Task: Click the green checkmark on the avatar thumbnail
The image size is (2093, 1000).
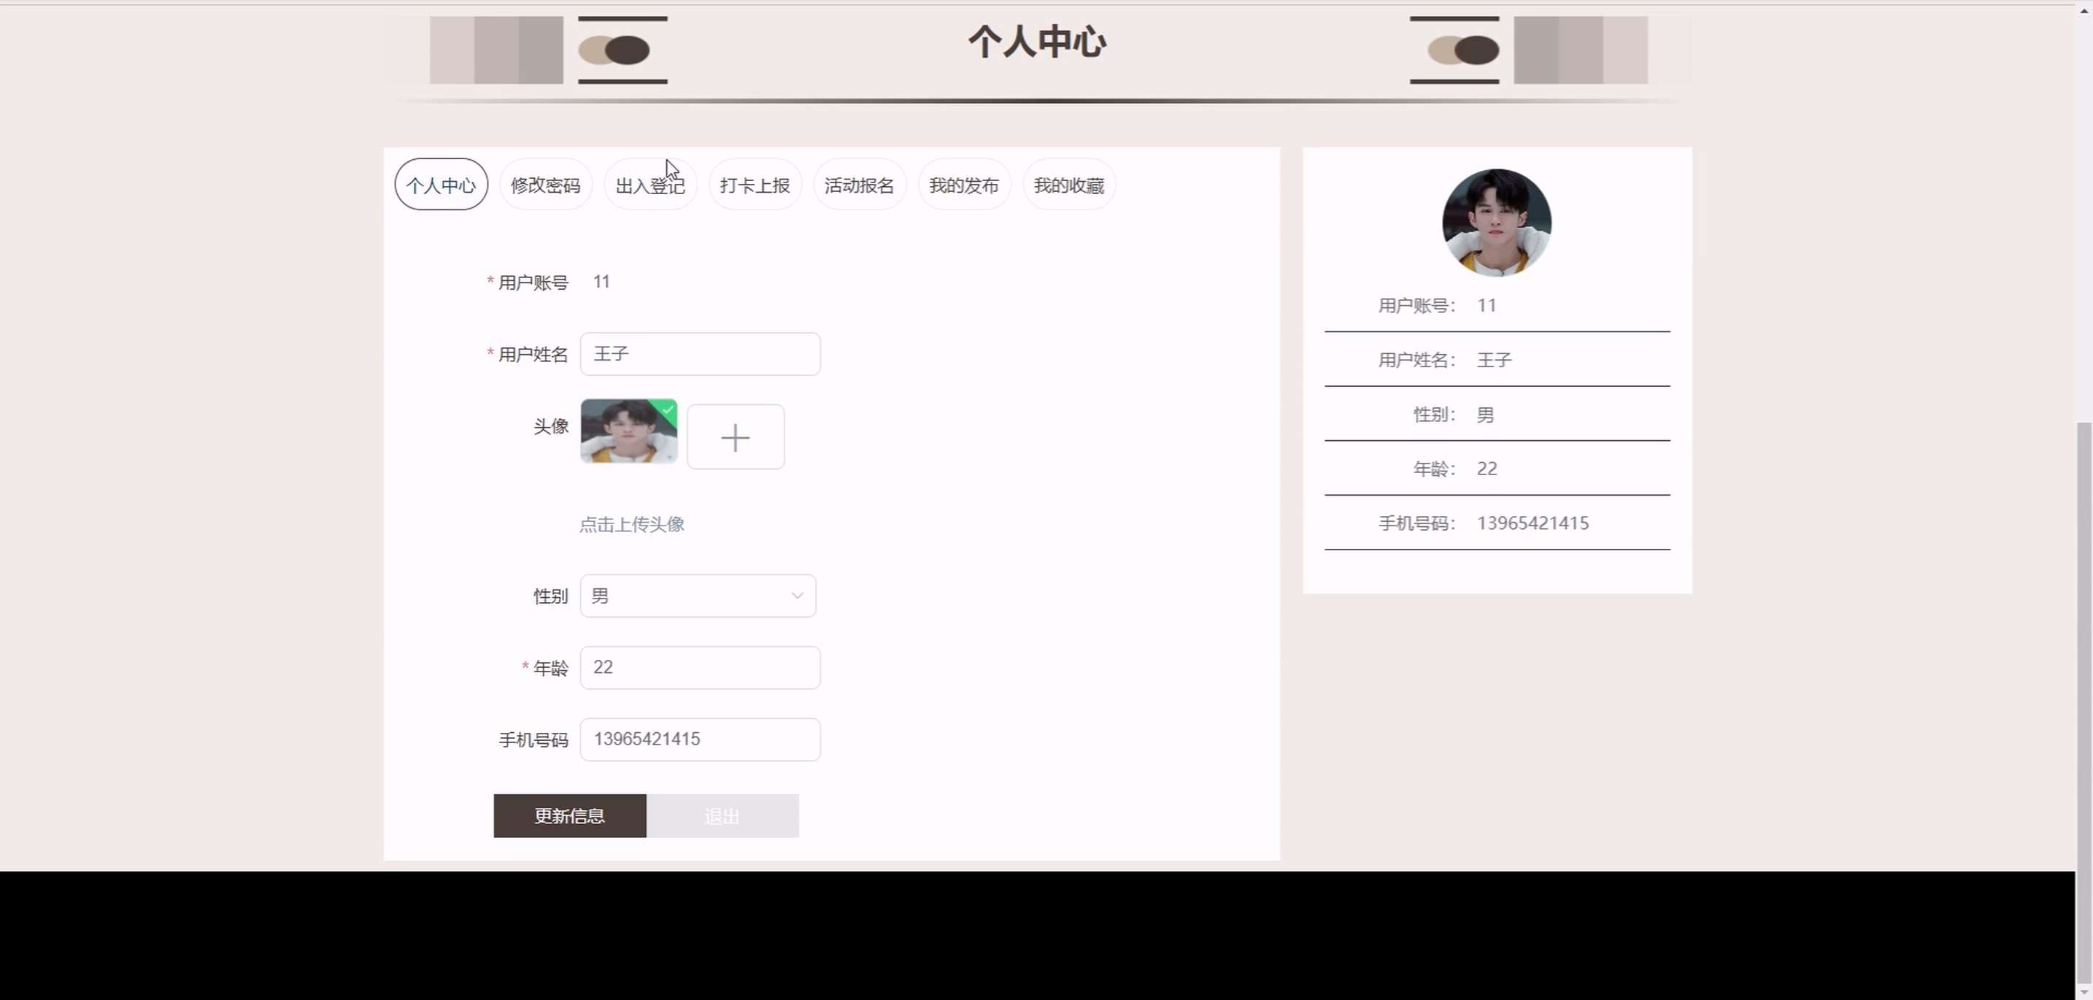Action: (668, 409)
